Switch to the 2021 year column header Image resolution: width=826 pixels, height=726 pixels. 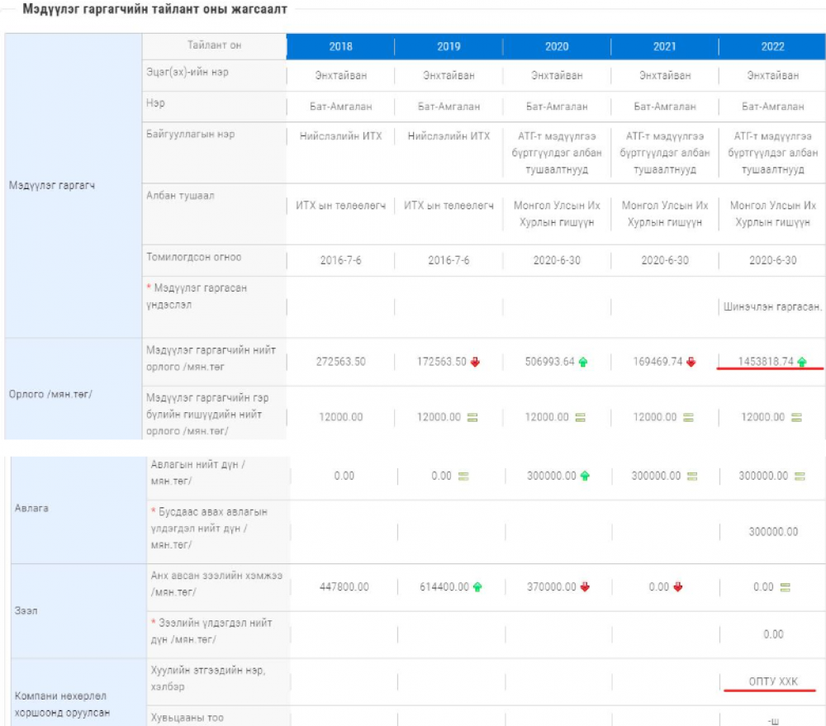pos(665,47)
